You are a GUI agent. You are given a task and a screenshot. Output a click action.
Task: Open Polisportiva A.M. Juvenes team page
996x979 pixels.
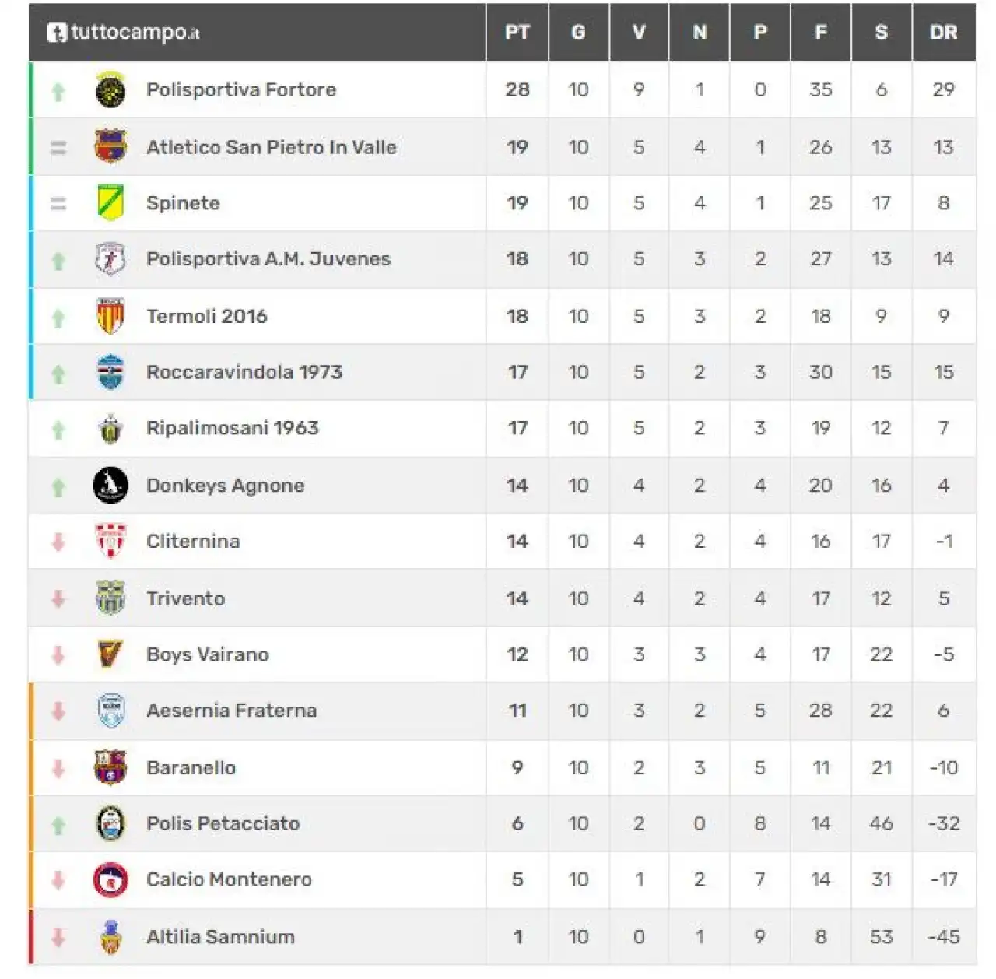click(268, 259)
